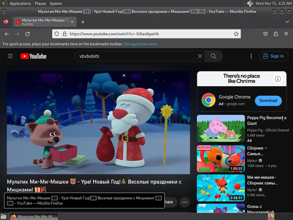The image size is (293, 220).
Task: Open the Applications menu
Action: pyautogui.click(x=20, y=3)
